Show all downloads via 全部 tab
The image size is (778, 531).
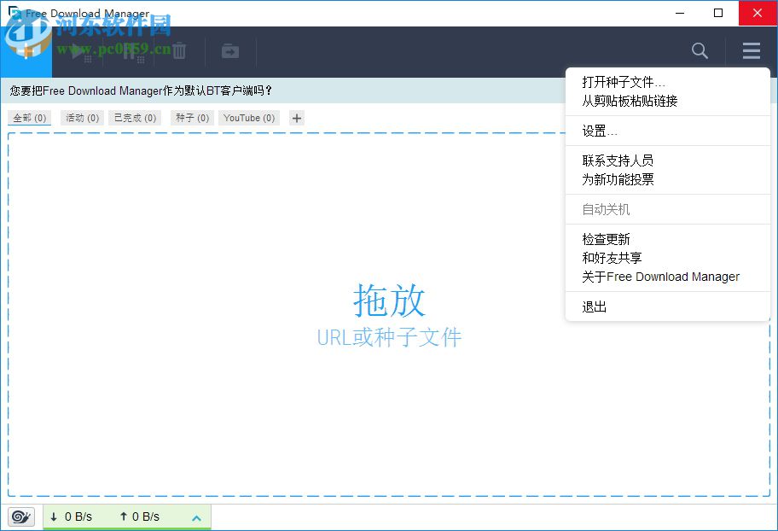tap(29, 118)
